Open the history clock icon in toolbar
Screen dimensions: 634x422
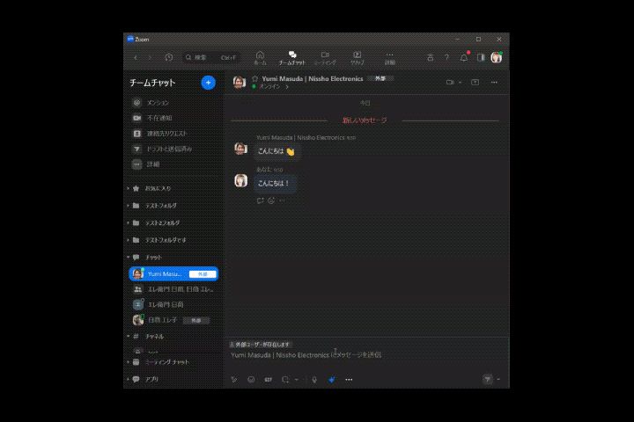[168, 57]
